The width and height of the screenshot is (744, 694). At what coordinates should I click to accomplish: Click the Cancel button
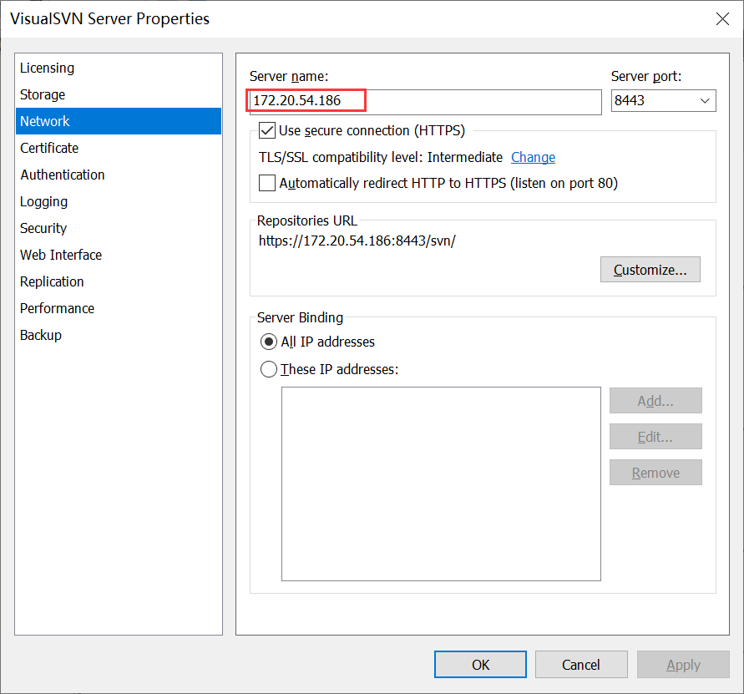[581, 665]
